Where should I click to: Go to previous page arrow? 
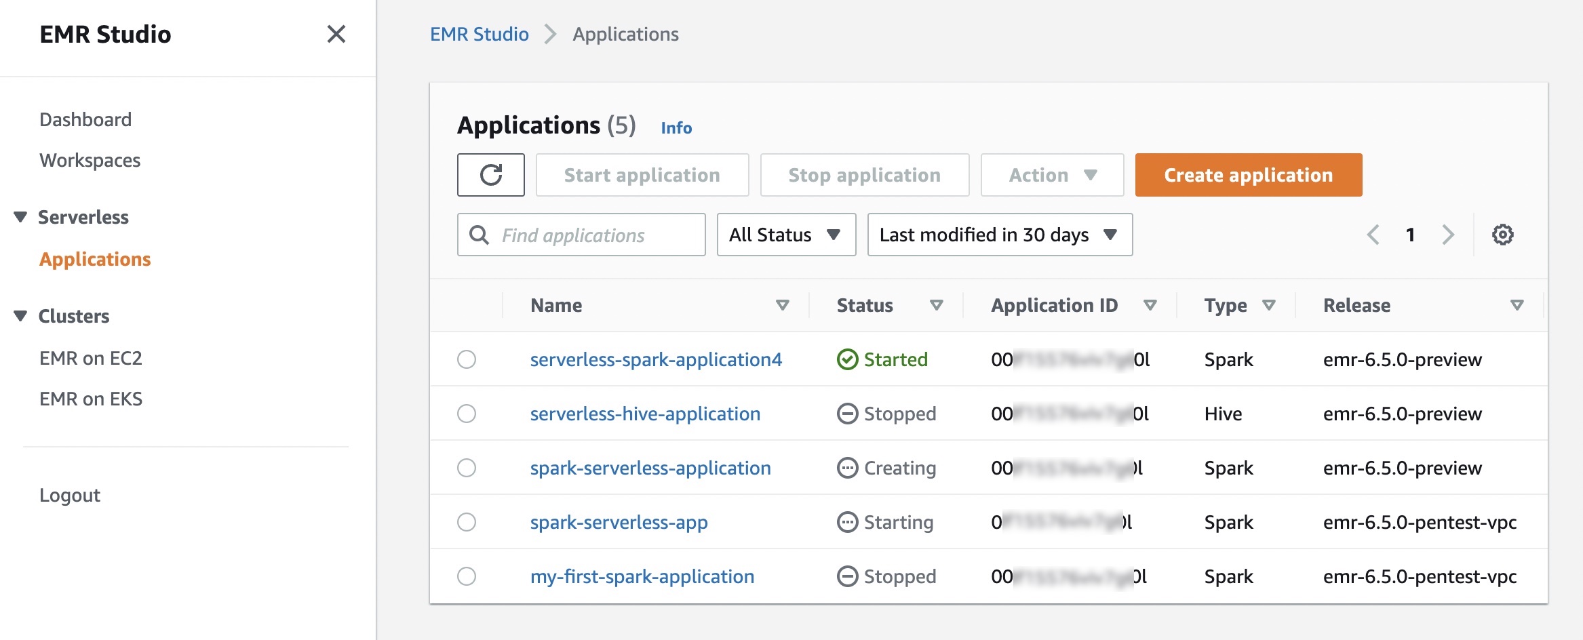[x=1373, y=235]
